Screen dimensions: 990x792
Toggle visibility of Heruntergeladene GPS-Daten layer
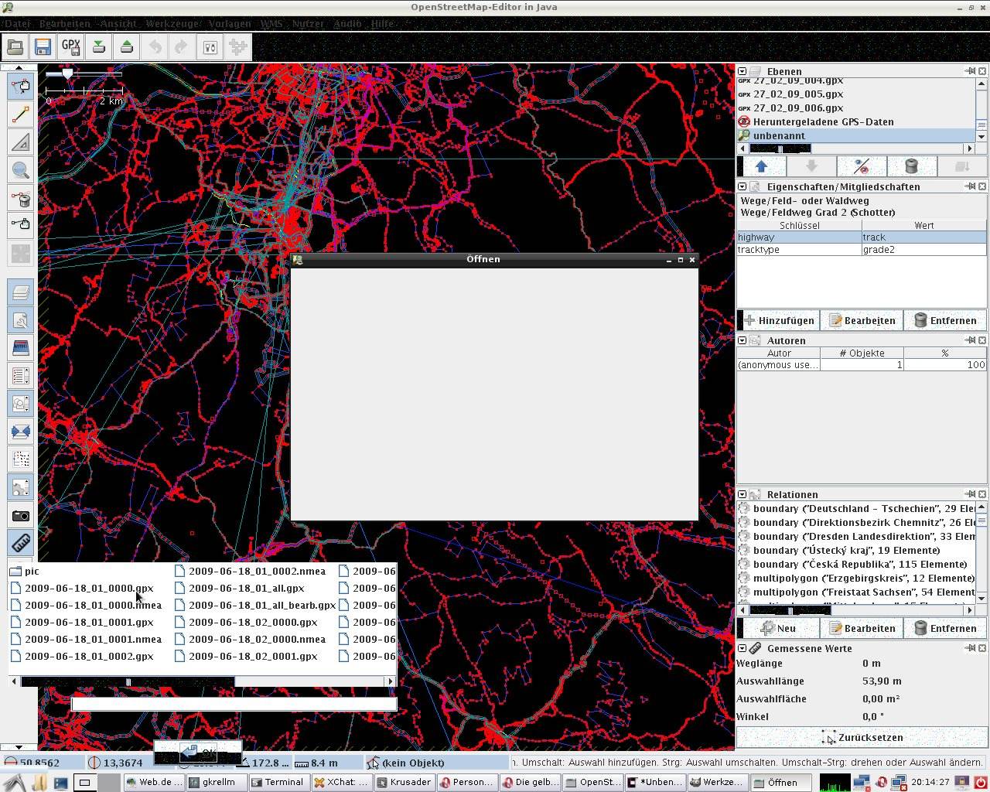click(x=744, y=122)
